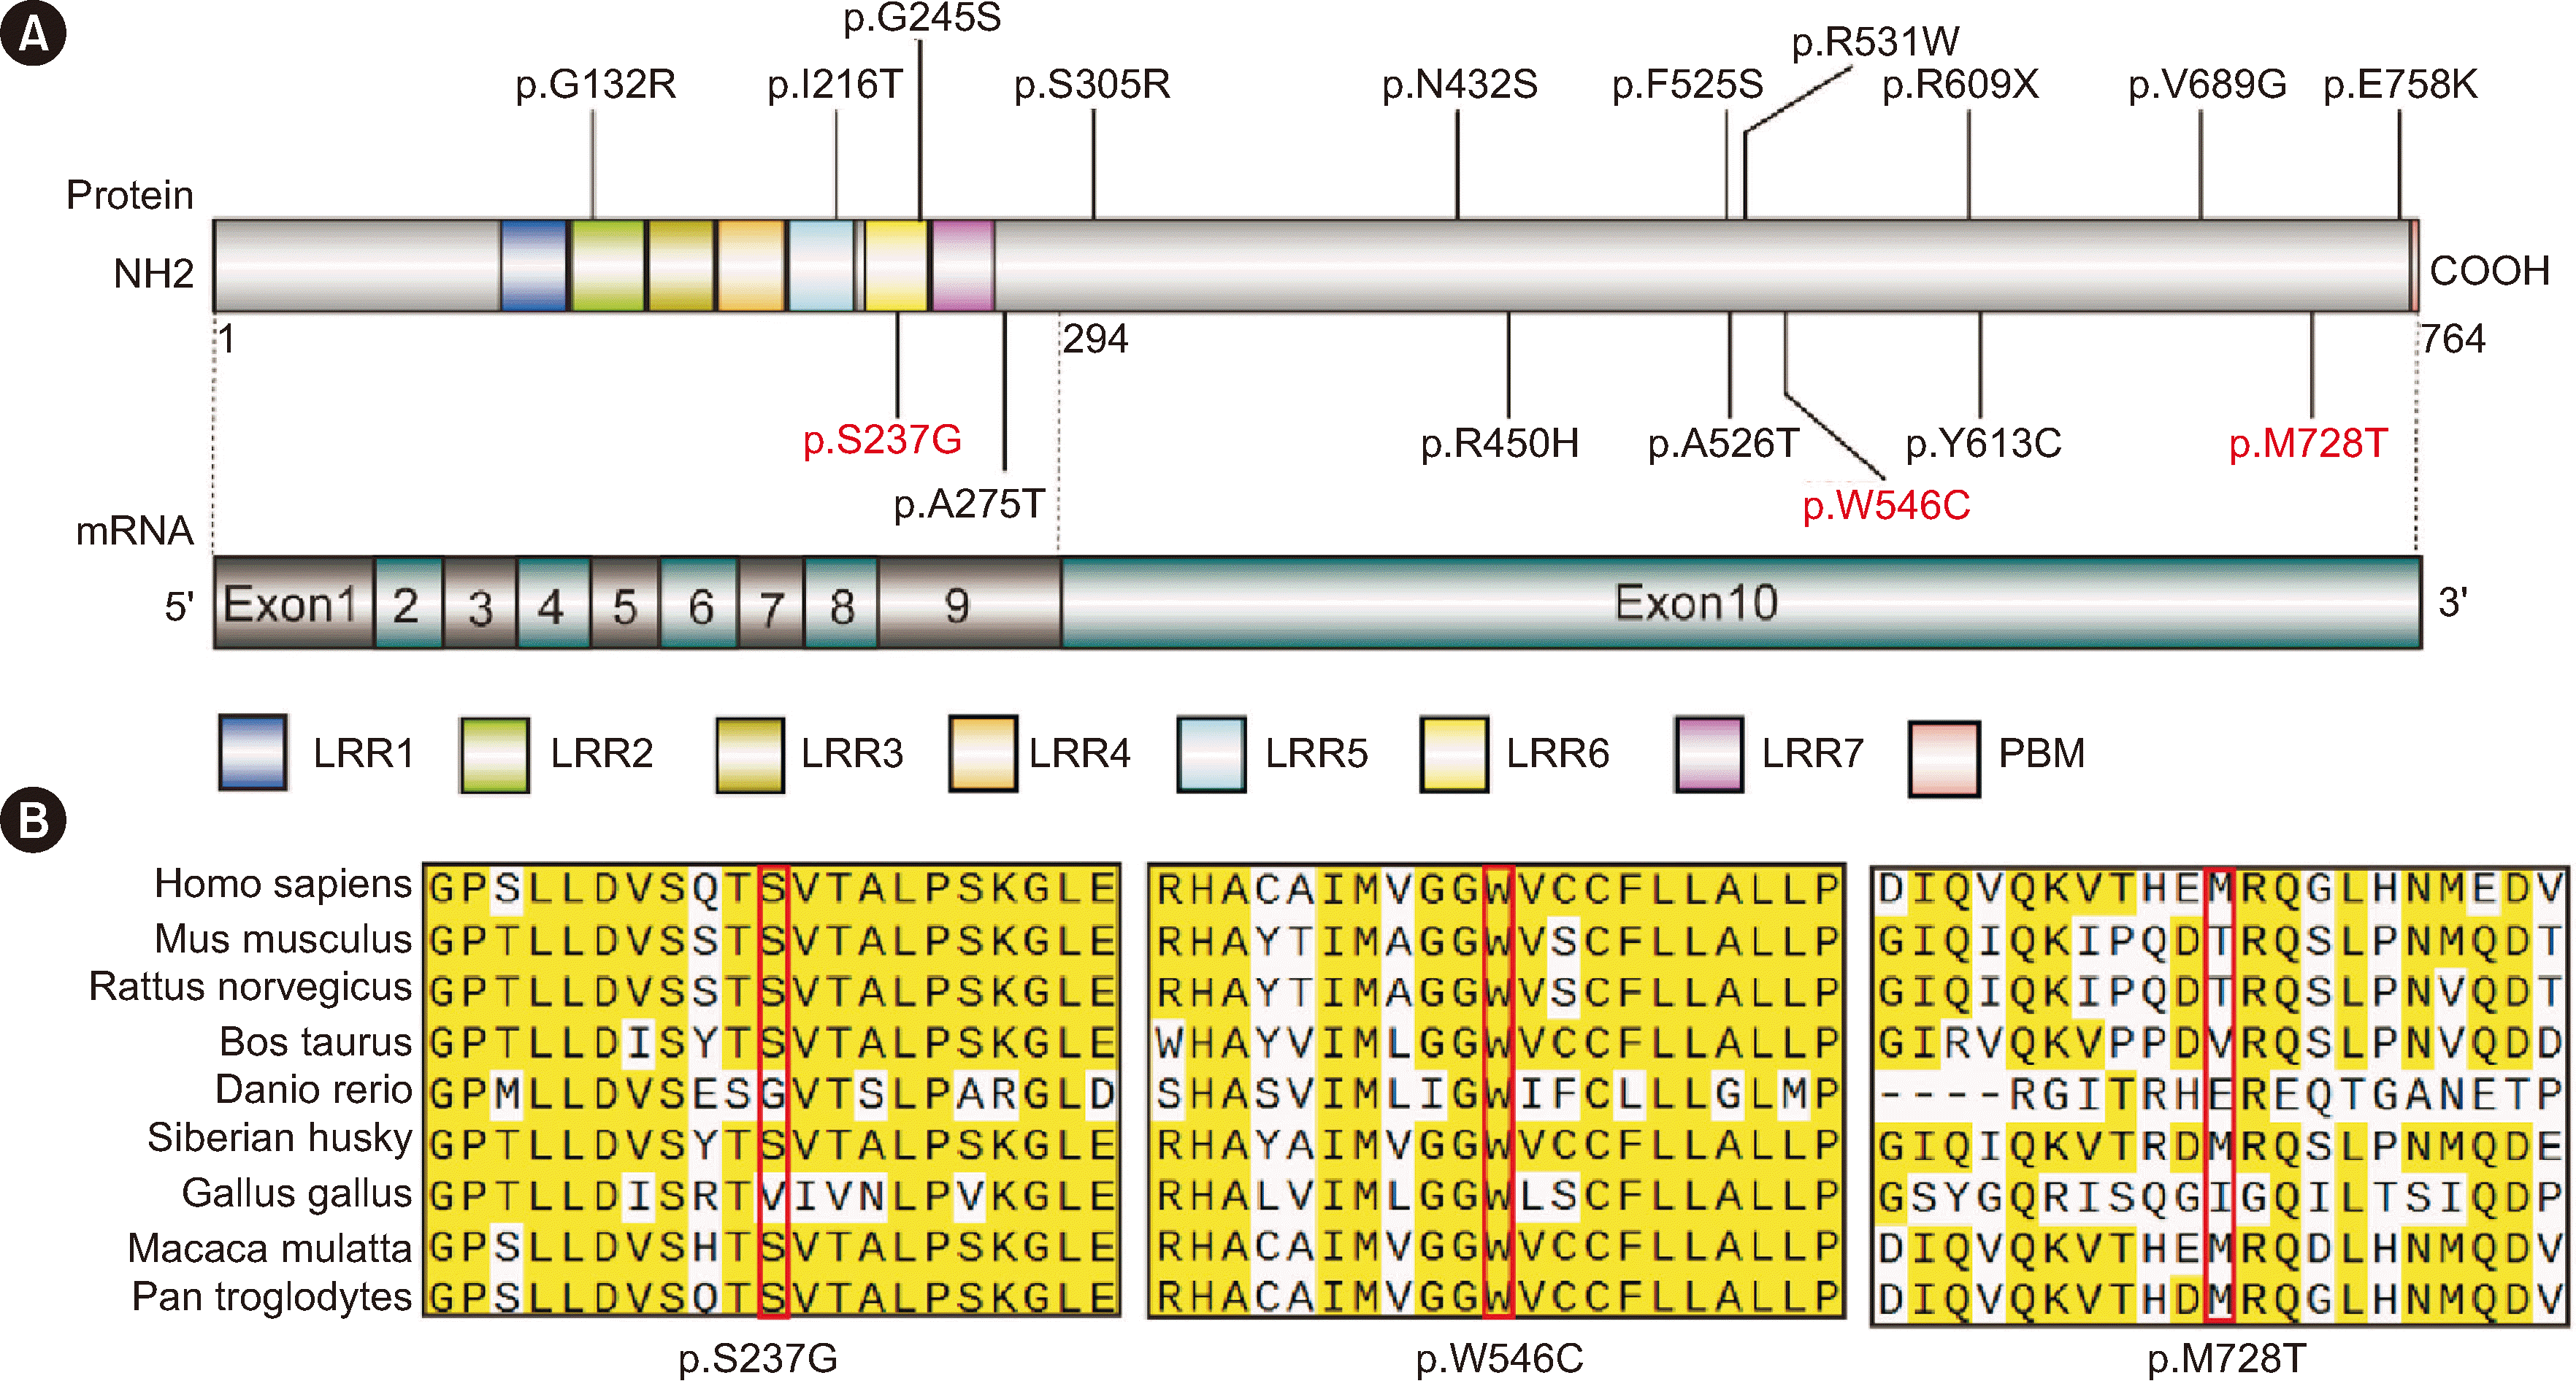Click the p.R531W mutation label

pyautogui.click(x=1875, y=42)
